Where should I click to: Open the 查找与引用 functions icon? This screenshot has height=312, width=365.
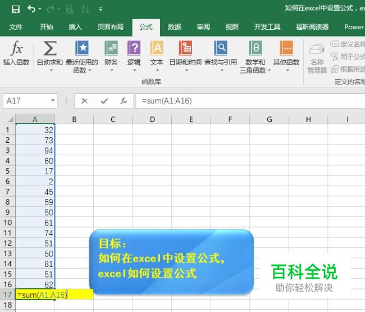tap(221, 48)
